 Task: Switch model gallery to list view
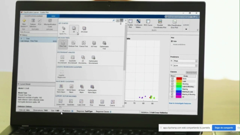pos(117,21)
